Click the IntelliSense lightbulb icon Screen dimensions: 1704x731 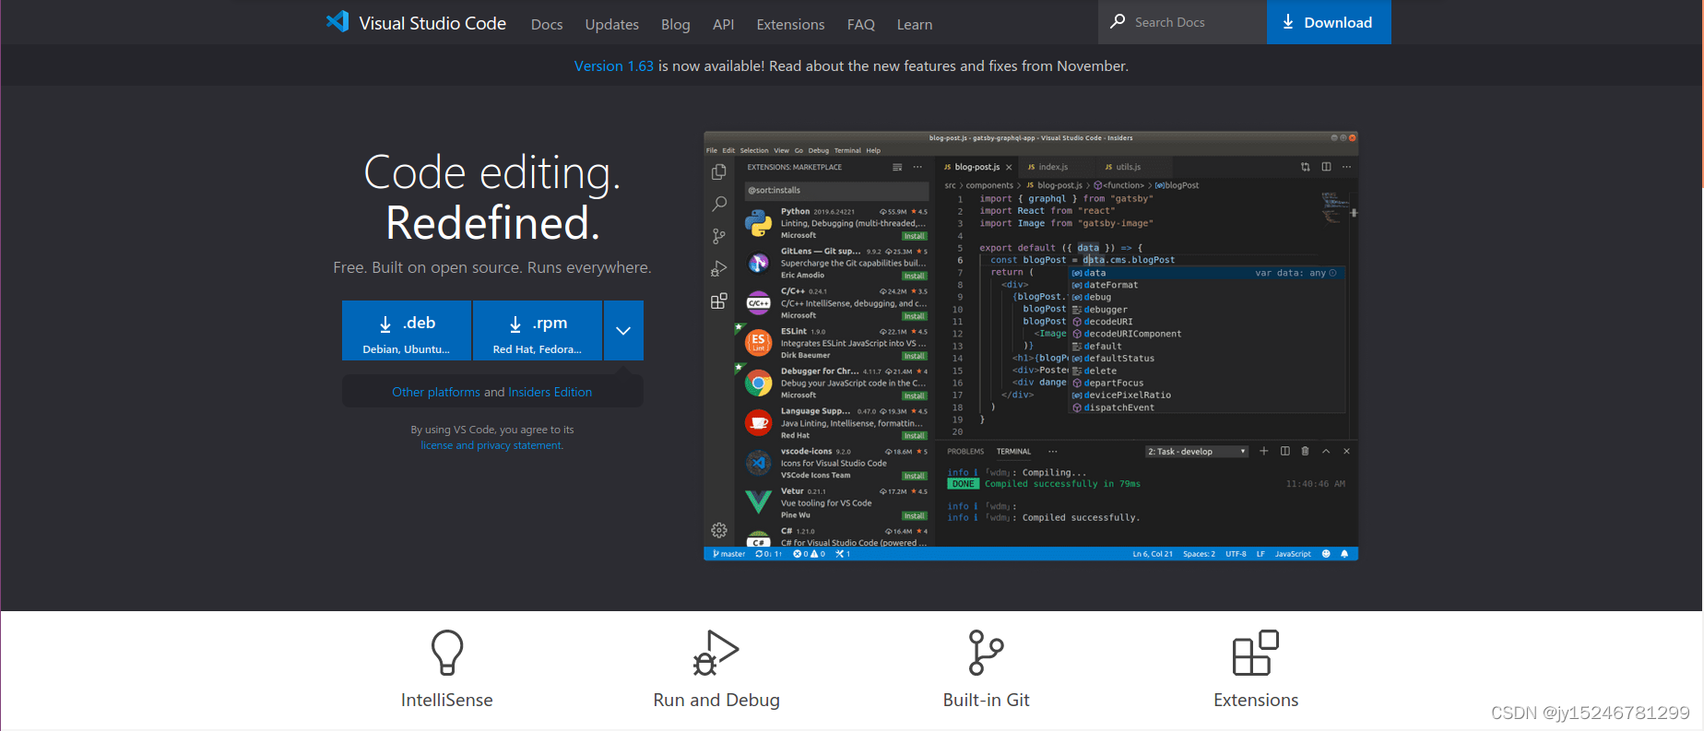pyautogui.click(x=447, y=653)
